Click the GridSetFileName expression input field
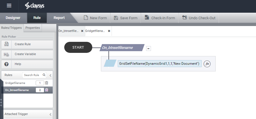Image resolution: width=256 pixels, height=119 pixels. click(x=159, y=64)
